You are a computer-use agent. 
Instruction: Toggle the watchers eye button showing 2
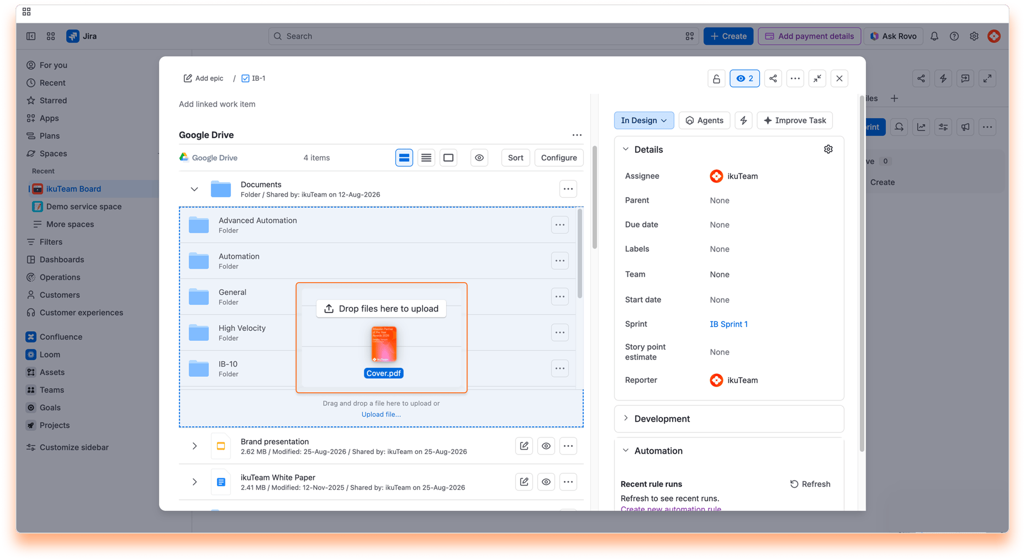tap(744, 78)
